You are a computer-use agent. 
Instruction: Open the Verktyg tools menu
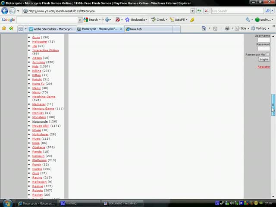(260, 28)
